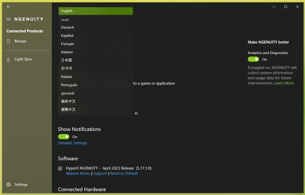Click the back arrow icon

tap(8, 7)
